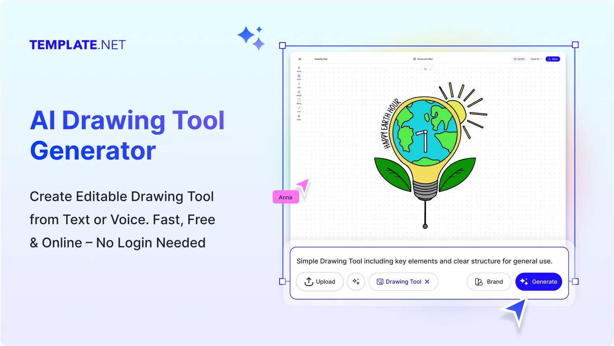Screen dimensions: 614x346
Task: Undo the last action
Action: [425, 69]
